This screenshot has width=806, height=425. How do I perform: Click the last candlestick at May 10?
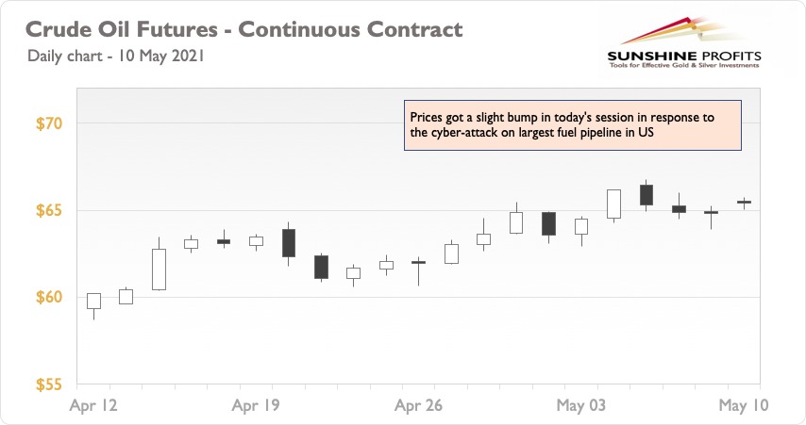[x=744, y=203]
